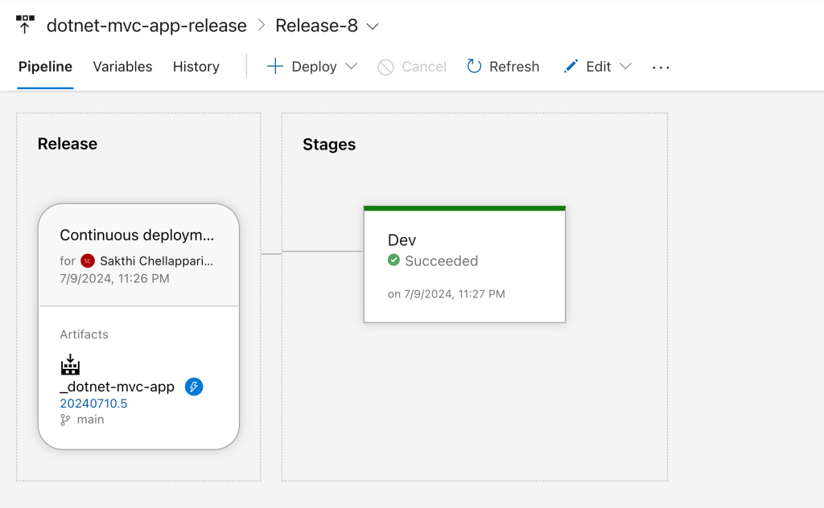Select the Pipeline tab
Image resolution: width=824 pixels, height=508 pixels.
pyautogui.click(x=45, y=67)
